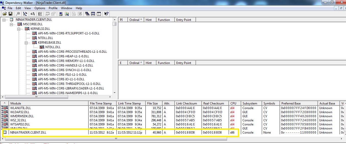Viewport: 346px width, 144px height.
Task: Click the module tree vertical scrollbar down arrow
Action: pyautogui.click(x=115, y=93)
